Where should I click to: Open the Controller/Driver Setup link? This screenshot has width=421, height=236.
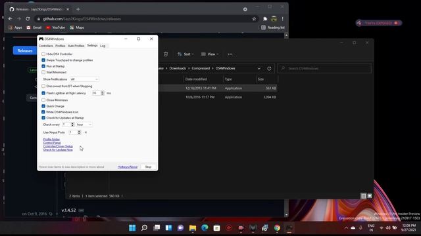(x=58, y=146)
